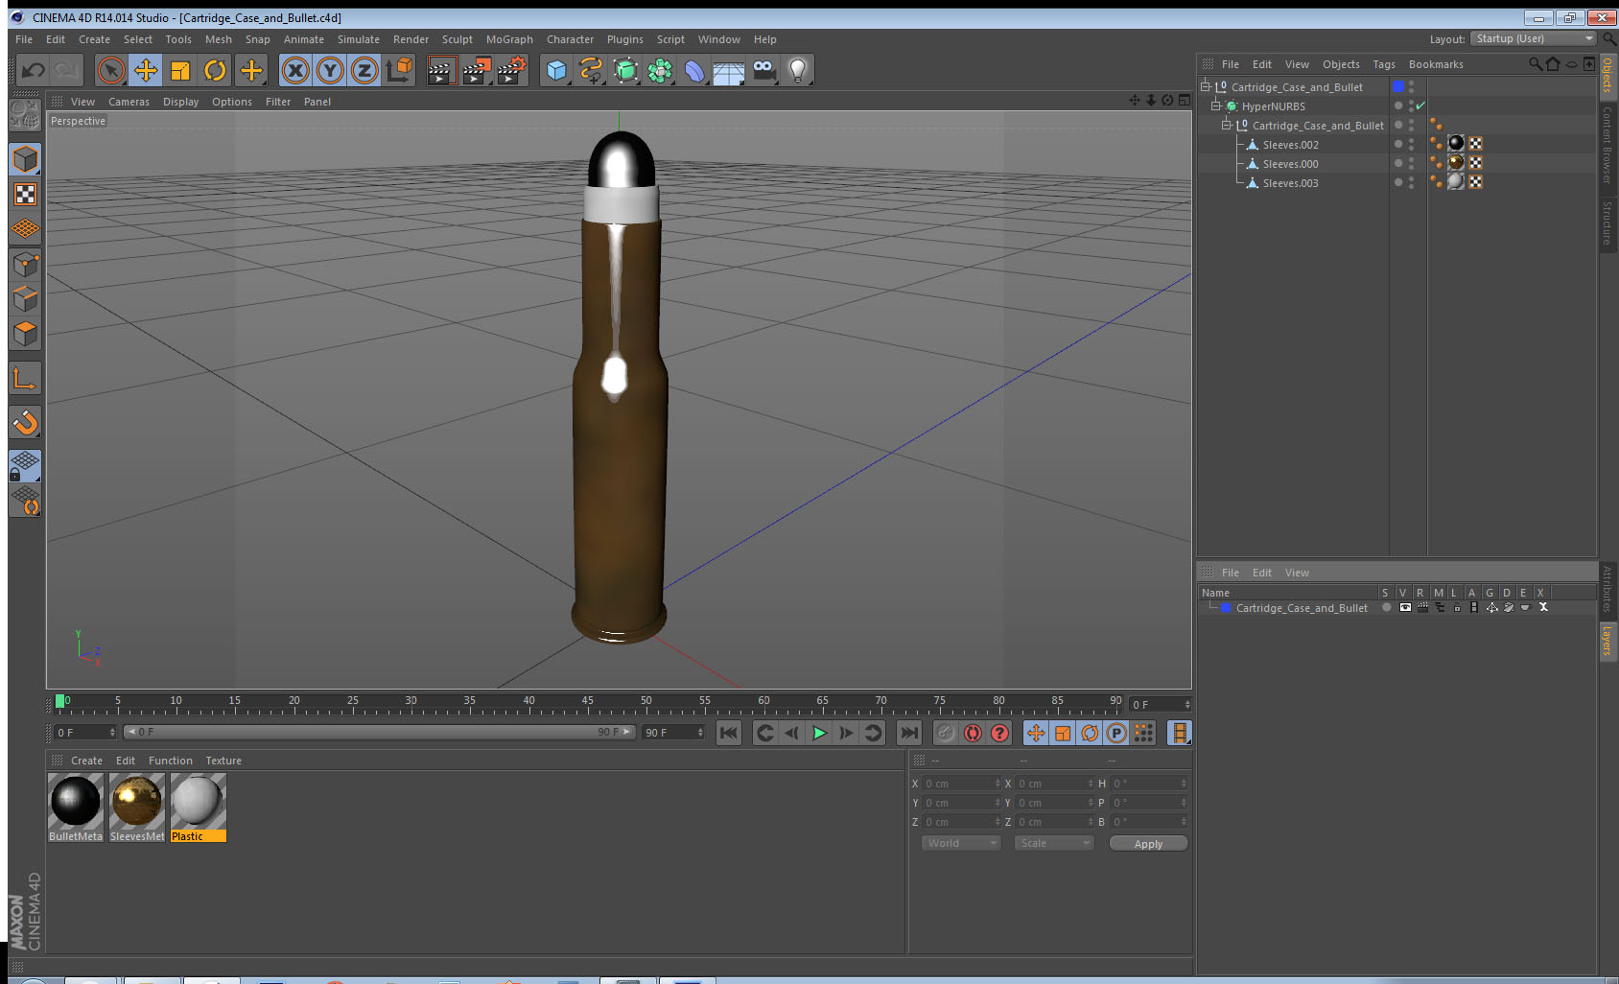The image size is (1619, 984).
Task: Toggle Snap magnet icon
Action: (x=25, y=422)
